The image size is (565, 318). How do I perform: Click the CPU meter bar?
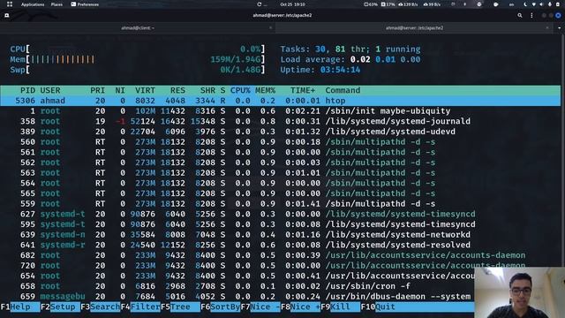(x=138, y=49)
